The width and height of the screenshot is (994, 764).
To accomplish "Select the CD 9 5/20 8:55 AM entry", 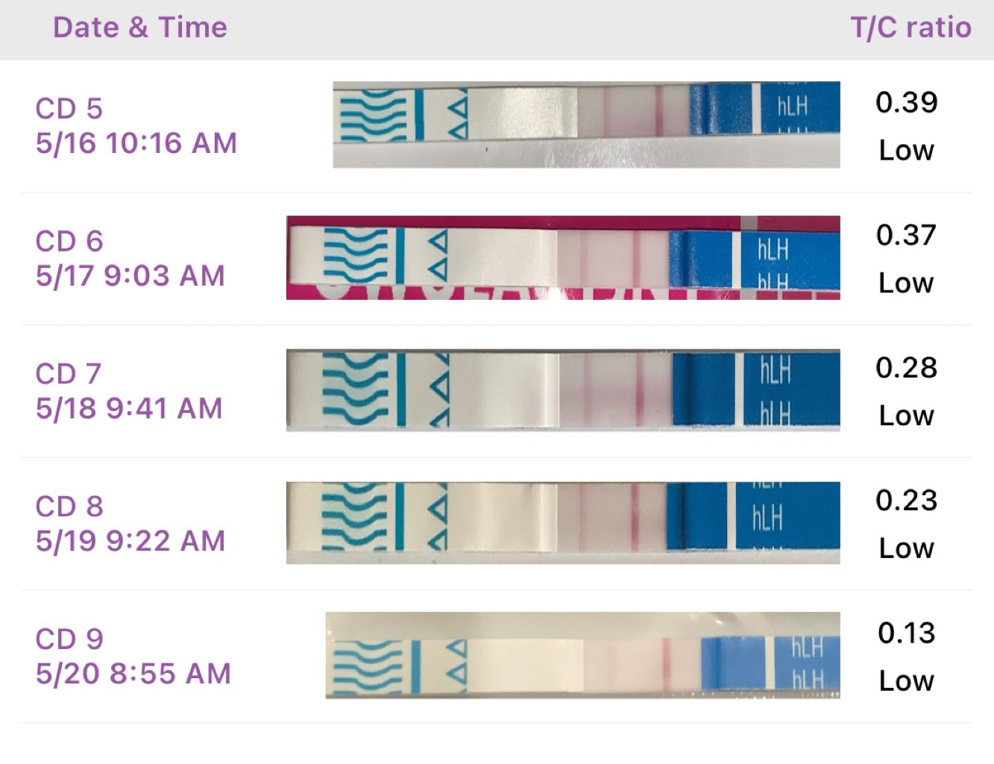I will pos(133,656).
